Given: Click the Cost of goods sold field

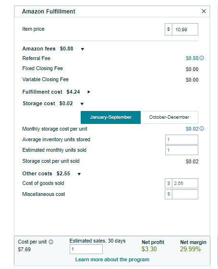Looking at the screenshot, I should pyautogui.click(x=185, y=183).
